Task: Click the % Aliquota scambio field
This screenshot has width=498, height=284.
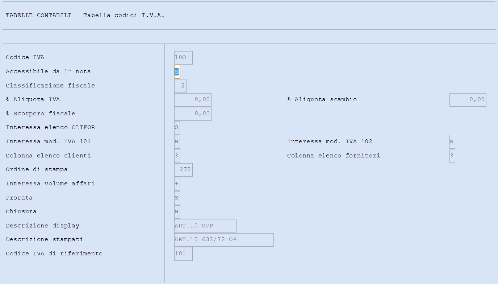Action: click(x=468, y=100)
